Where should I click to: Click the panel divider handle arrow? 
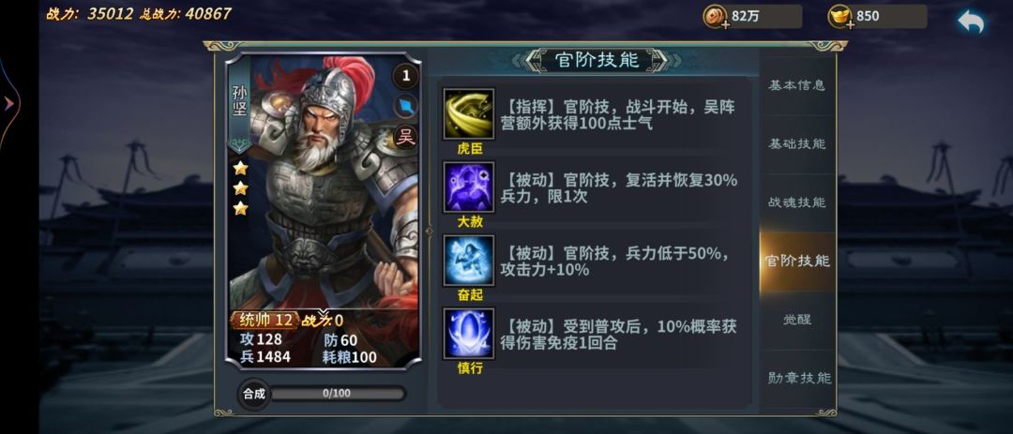[429, 231]
